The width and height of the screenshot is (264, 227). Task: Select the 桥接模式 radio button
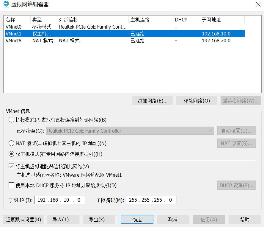coord(11,120)
